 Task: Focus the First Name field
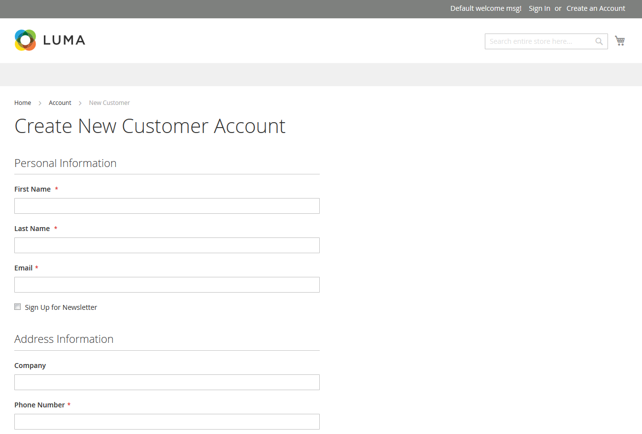[x=167, y=206]
